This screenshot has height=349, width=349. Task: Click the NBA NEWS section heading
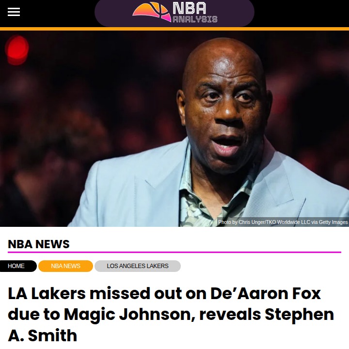[39, 244]
